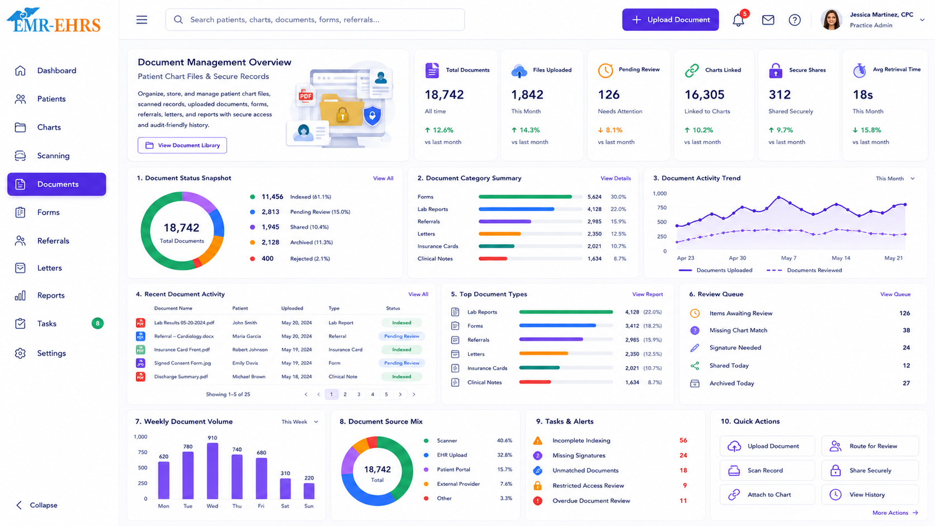935x526 pixels.
Task: Click the Restricted Access Review lock icon
Action: click(x=537, y=486)
